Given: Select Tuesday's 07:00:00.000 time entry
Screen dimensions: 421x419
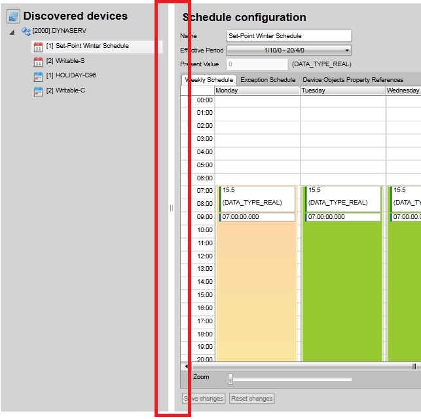Looking at the screenshot, I should [x=342, y=217].
